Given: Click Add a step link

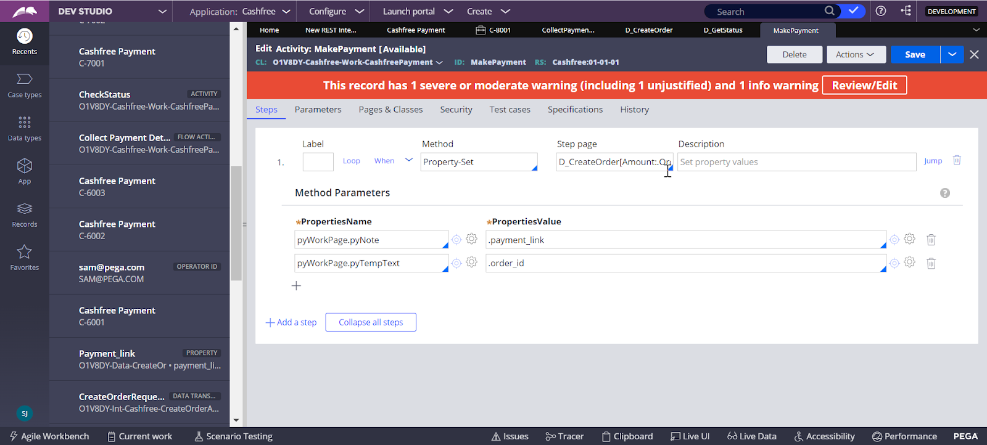Looking at the screenshot, I should click(291, 322).
